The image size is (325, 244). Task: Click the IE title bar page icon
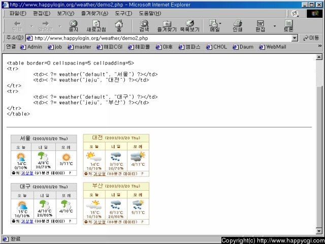[5, 5]
